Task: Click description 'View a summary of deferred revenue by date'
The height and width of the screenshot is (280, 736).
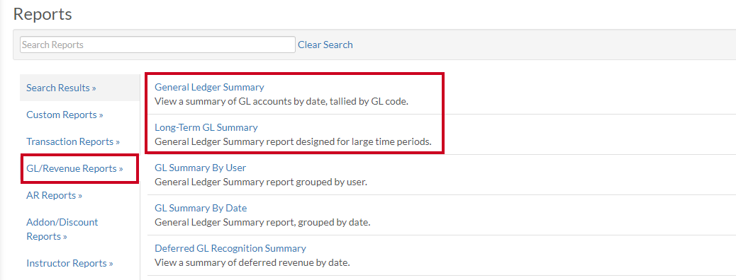Action: (x=252, y=262)
